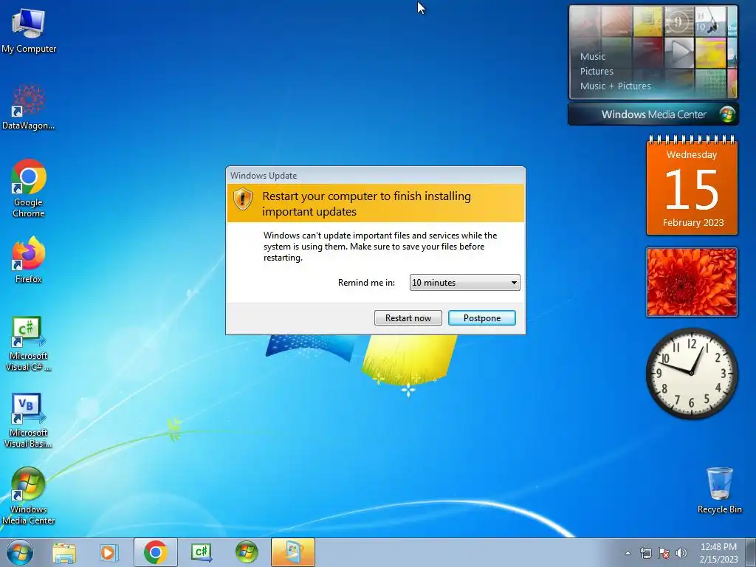Open the Action Center flag icon
This screenshot has height=567, width=756.
point(664,553)
